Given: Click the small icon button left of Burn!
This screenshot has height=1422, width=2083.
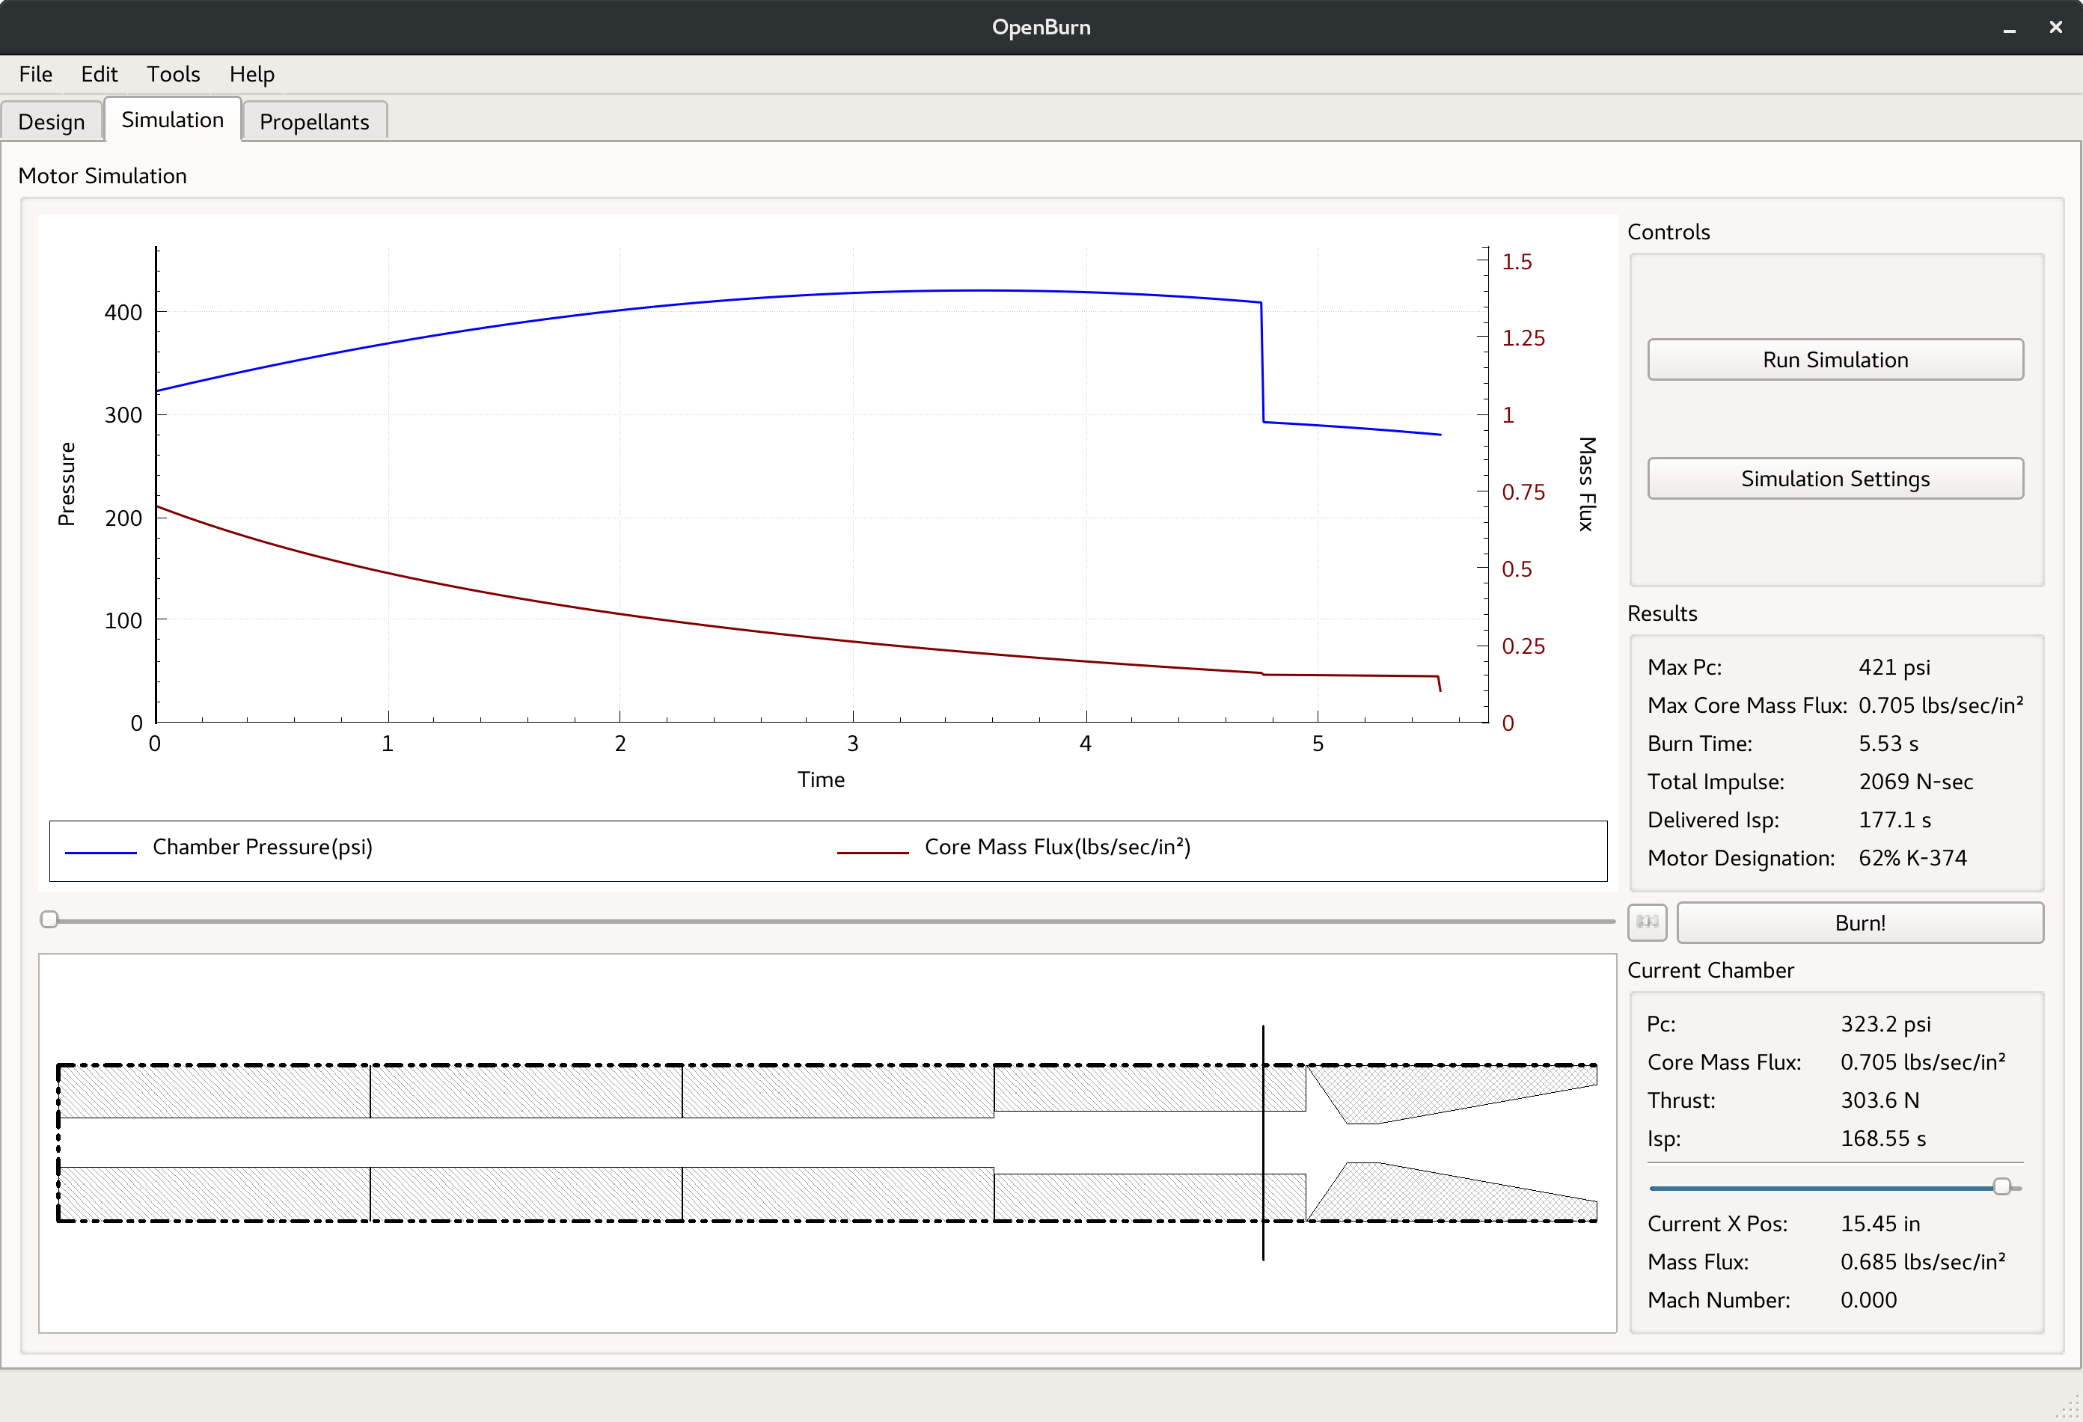Looking at the screenshot, I should click(1647, 922).
